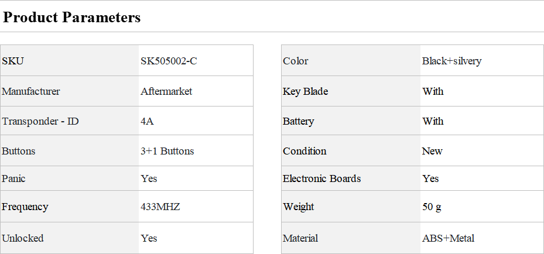Select the With value beside Battery
The height and width of the screenshot is (254, 544).
point(433,122)
